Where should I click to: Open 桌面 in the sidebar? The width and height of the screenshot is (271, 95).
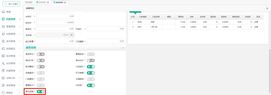pos(9,12)
